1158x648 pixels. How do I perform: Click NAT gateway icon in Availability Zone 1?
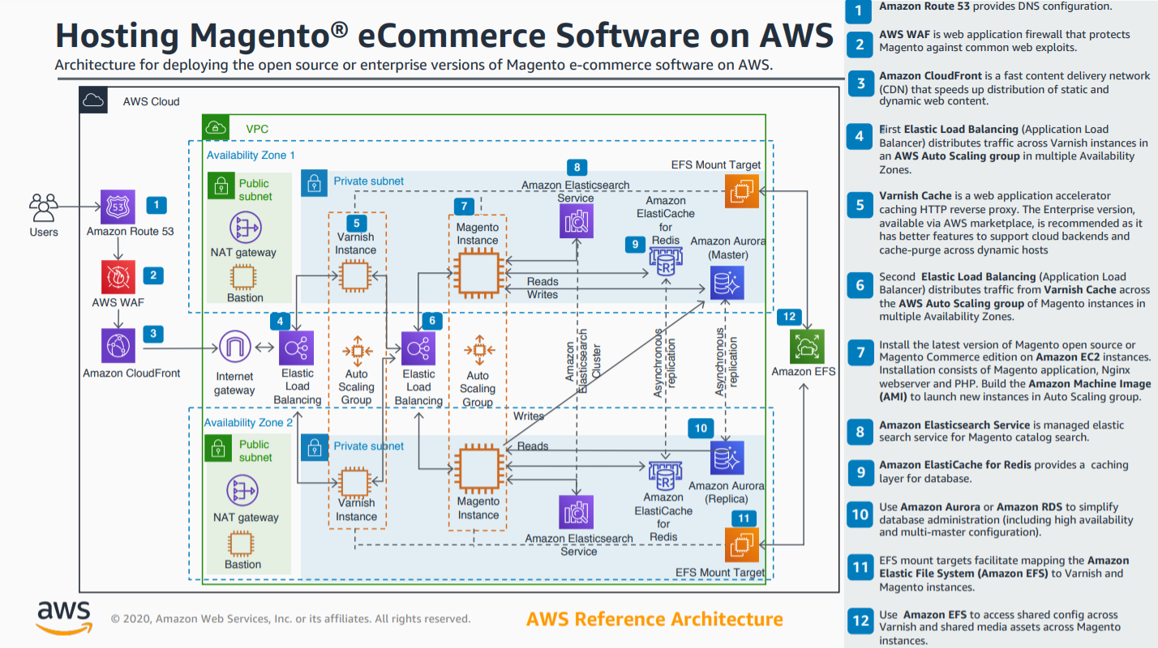click(244, 228)
